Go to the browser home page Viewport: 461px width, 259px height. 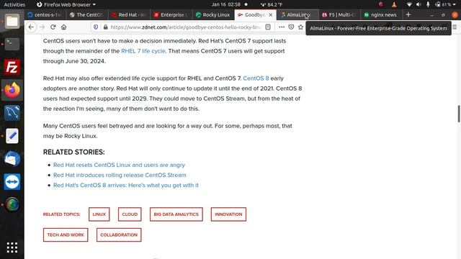pos(64,27)
